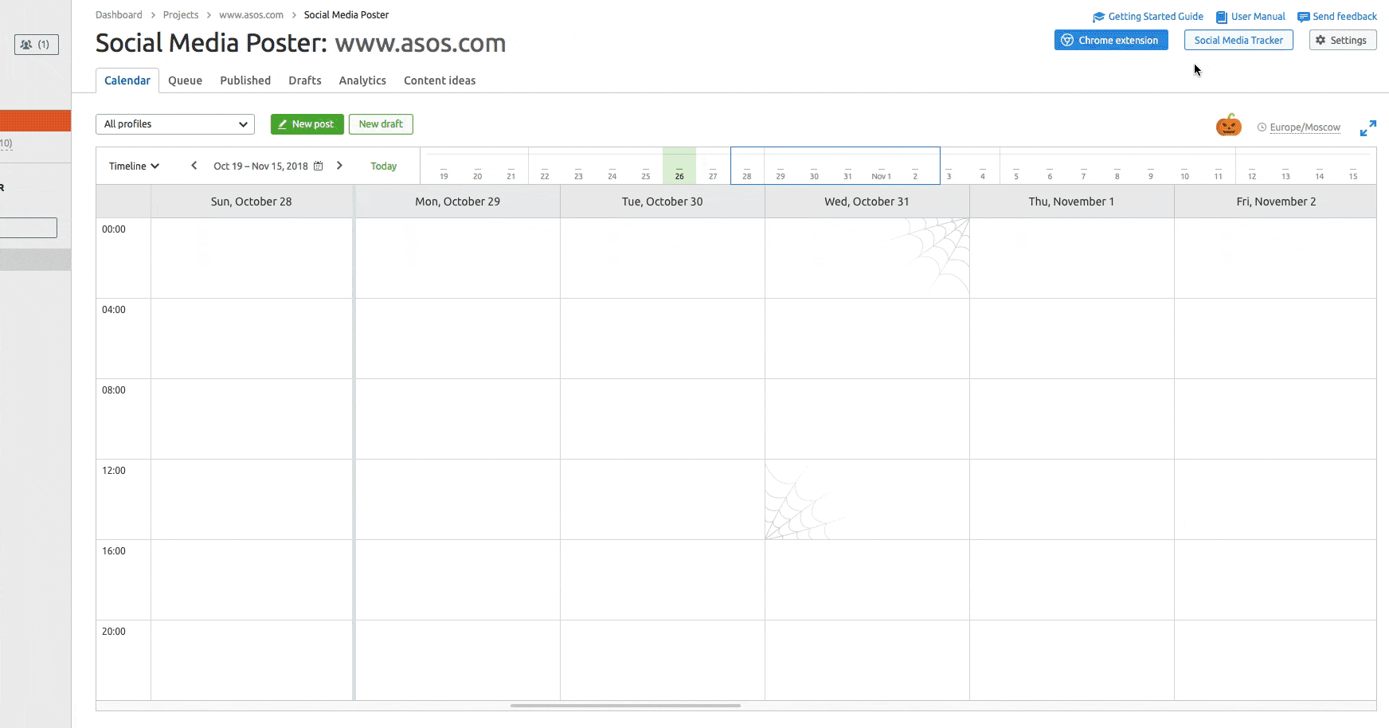Install the Chrome extension

click(1110, 41)
